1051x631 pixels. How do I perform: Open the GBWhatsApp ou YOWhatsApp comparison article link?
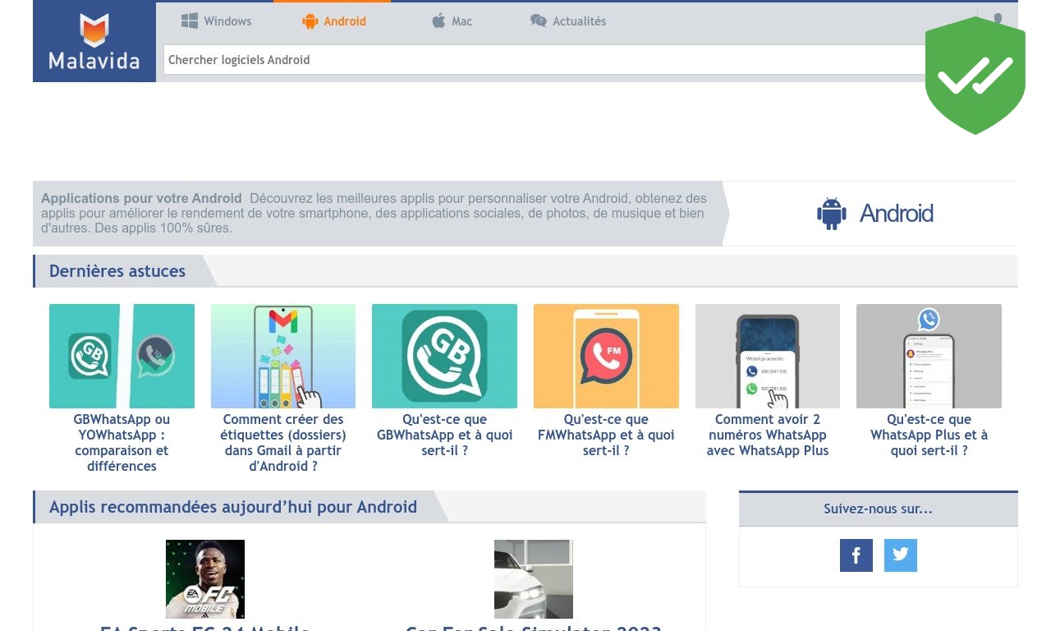122,443
